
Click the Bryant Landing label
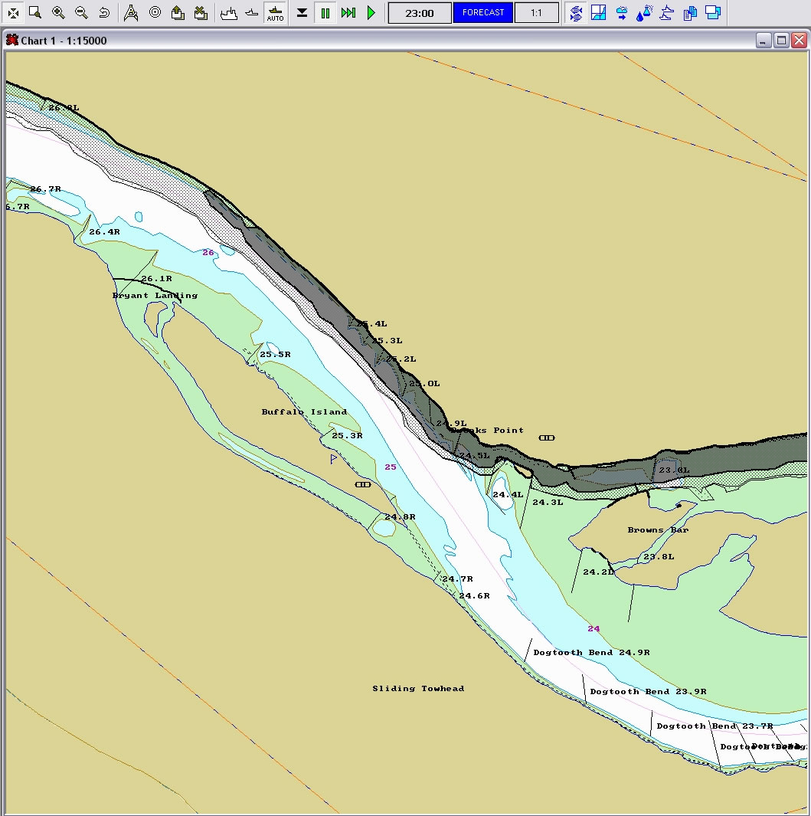155,296
